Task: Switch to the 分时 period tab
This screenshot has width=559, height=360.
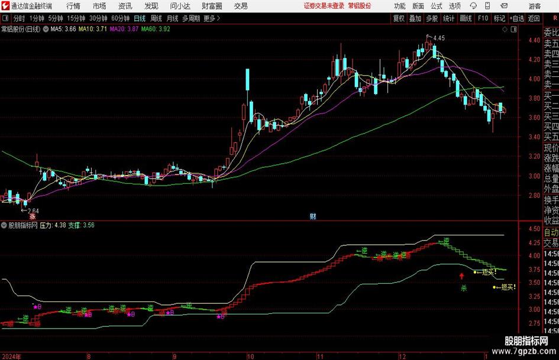Action: pos(19,18)
